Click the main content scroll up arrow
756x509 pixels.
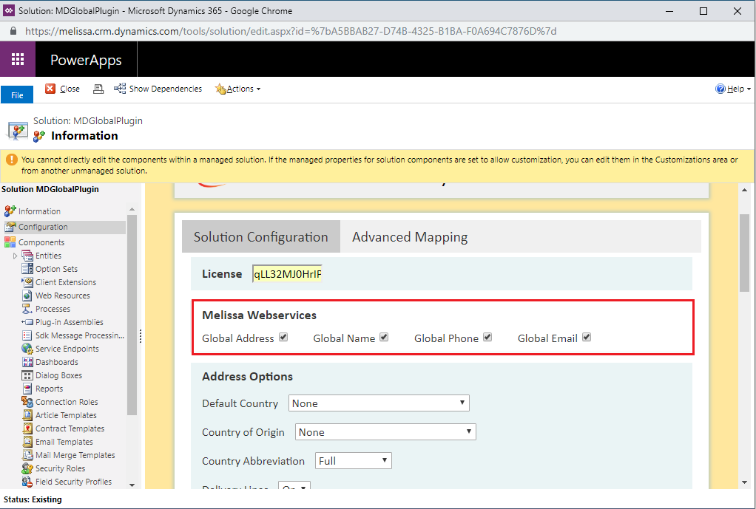tap(744, 190)
